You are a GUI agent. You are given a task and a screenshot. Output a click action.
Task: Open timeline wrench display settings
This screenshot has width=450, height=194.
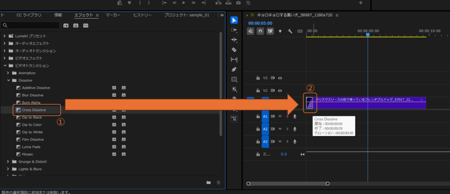click(x=290, y=32)
